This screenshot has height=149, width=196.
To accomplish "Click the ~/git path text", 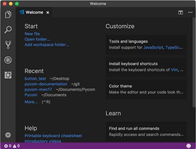I will click(x=75, y=84).
